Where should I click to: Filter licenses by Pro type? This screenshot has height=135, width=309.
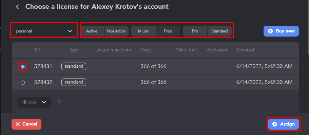pos(195,31)
